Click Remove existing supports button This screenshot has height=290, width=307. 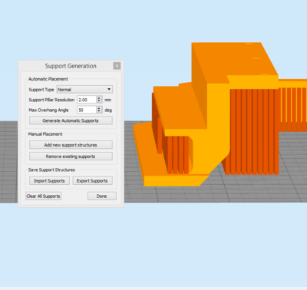(x=71, y=157)
